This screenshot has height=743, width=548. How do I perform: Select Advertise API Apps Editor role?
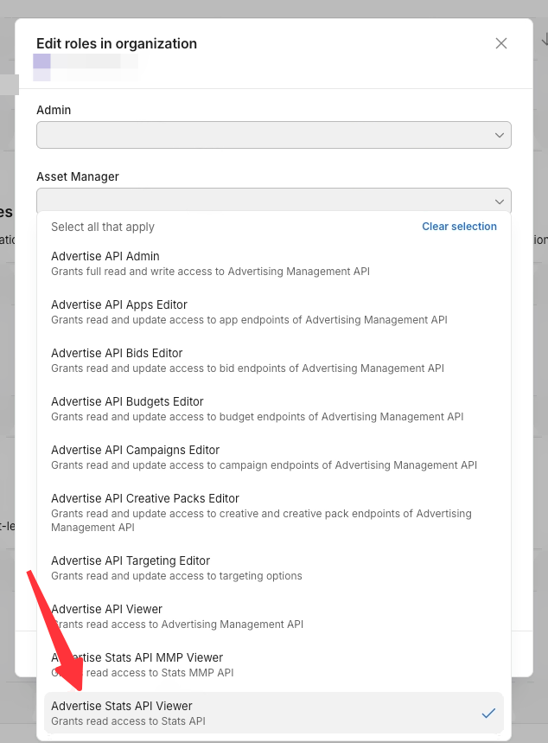[x=274, y=311]
